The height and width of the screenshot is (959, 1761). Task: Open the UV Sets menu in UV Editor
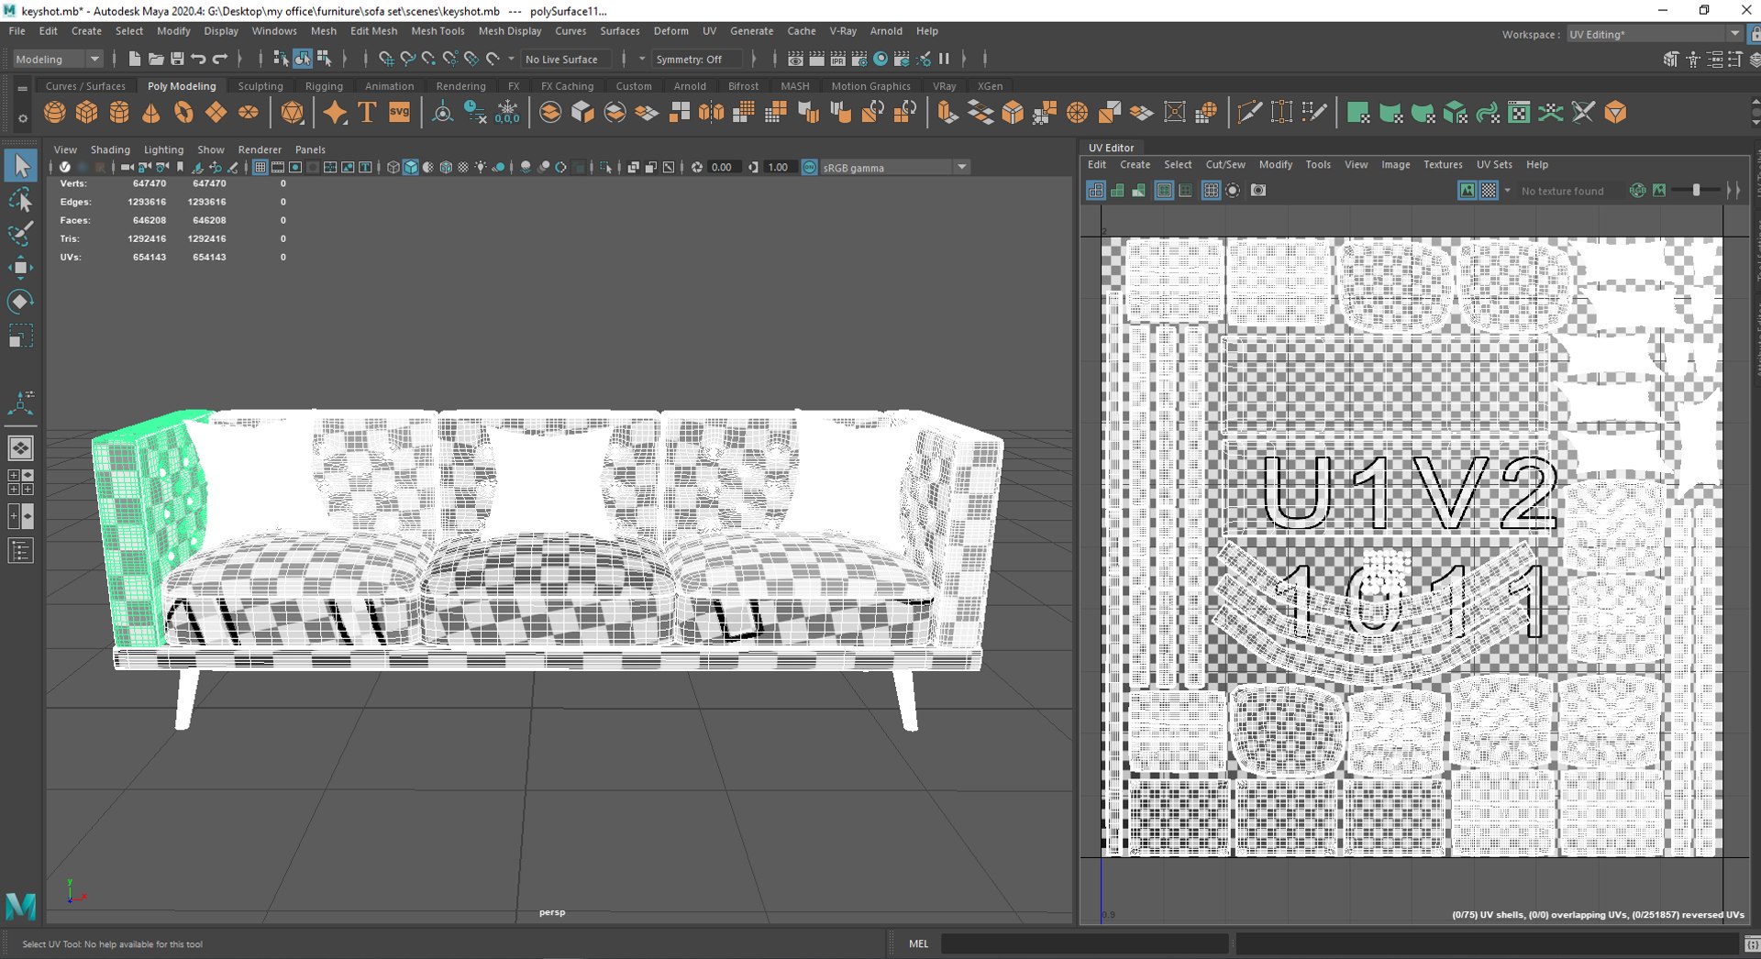(1494, 165)
